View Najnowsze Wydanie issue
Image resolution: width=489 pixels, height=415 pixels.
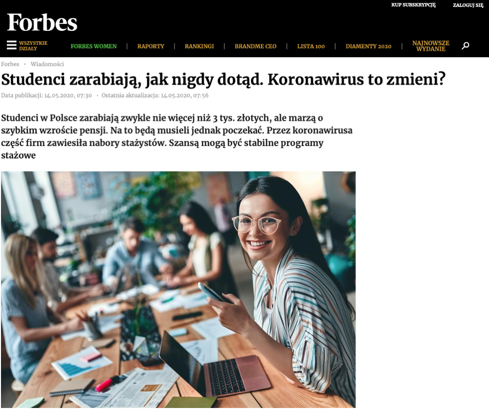coord(431,46)
